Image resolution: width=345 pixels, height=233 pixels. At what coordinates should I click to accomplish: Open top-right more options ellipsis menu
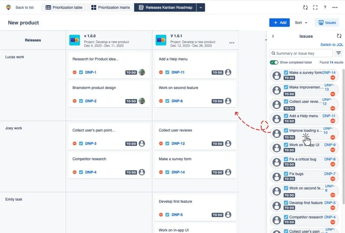[x=335, y=7]
